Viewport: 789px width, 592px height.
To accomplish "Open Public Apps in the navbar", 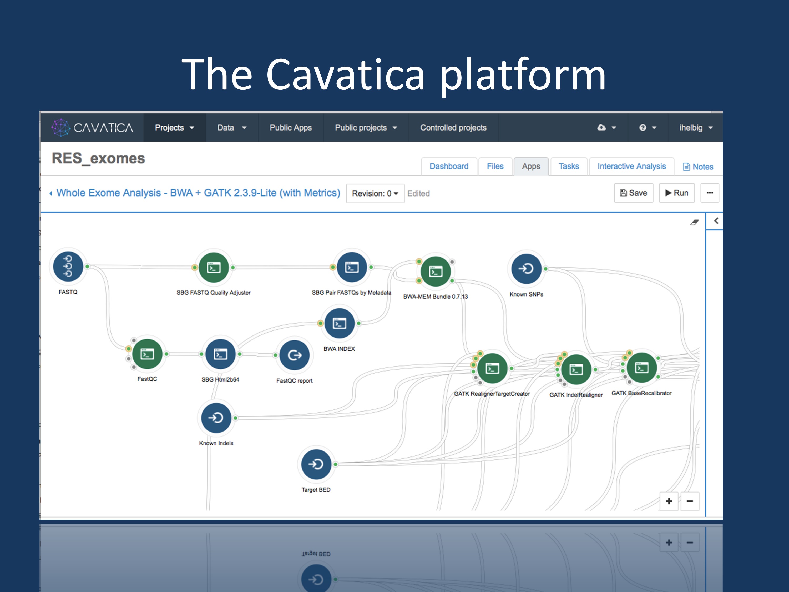I will [x=291, y=127].
